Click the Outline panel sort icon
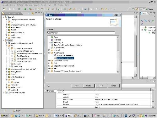 click(142, 21)
